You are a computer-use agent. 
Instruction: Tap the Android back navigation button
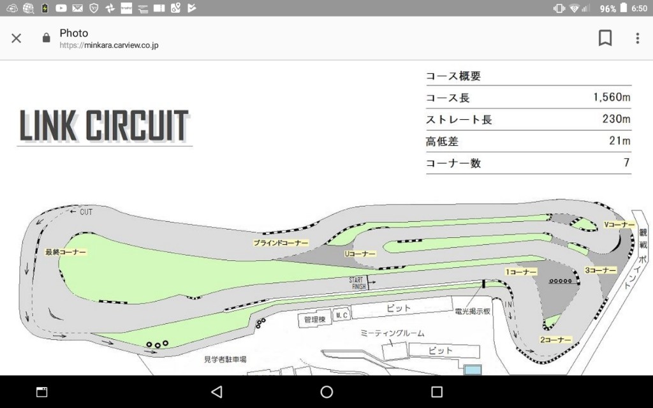(217, 392)
